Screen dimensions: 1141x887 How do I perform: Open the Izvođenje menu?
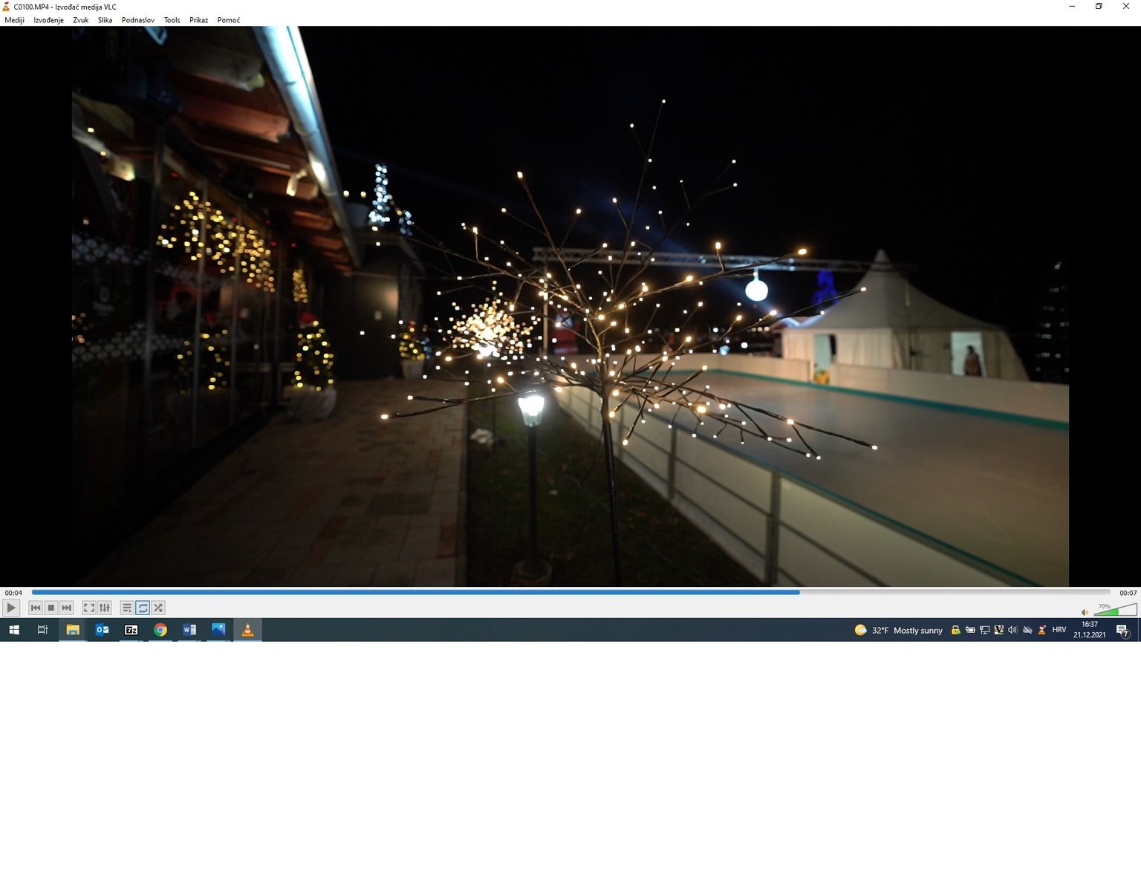48,20
